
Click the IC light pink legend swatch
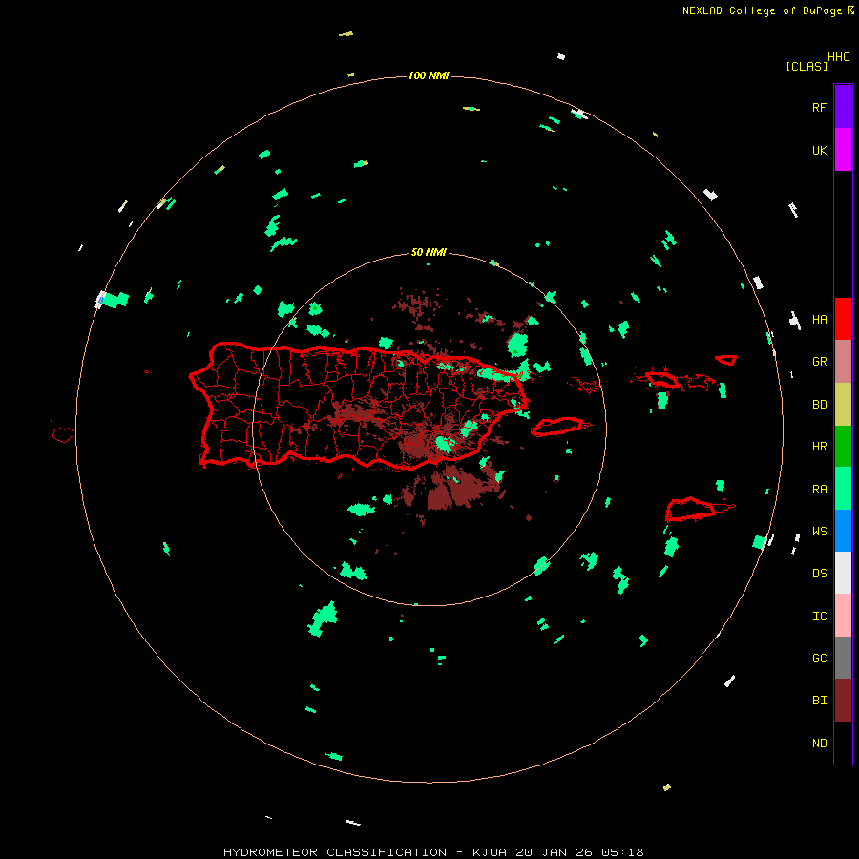(843, 616)
